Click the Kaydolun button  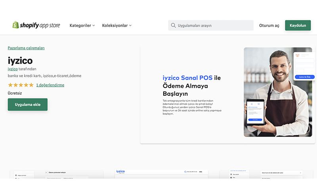298,25
